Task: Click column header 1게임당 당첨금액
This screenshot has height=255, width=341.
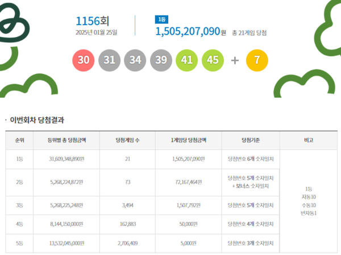Action: 189,140
